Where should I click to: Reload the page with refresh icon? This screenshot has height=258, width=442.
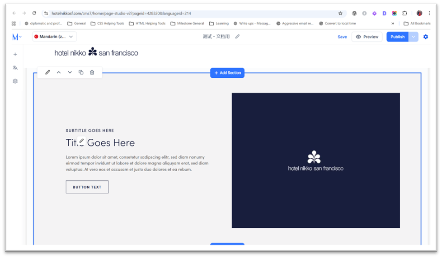point(34,13)
